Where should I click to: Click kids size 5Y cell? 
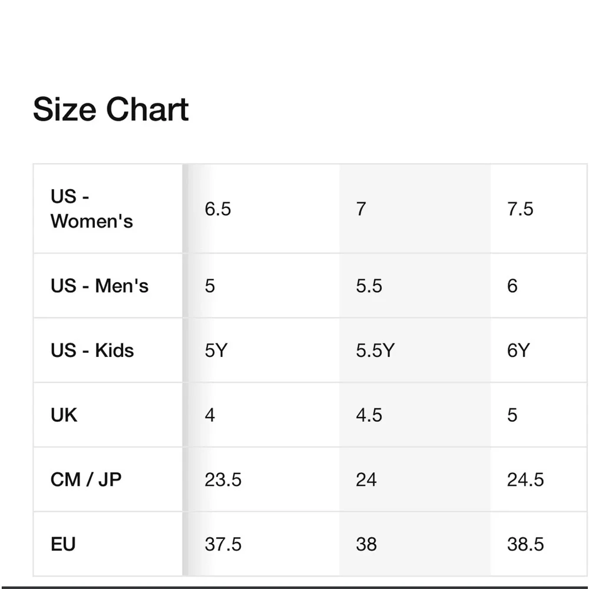[216, 350]
